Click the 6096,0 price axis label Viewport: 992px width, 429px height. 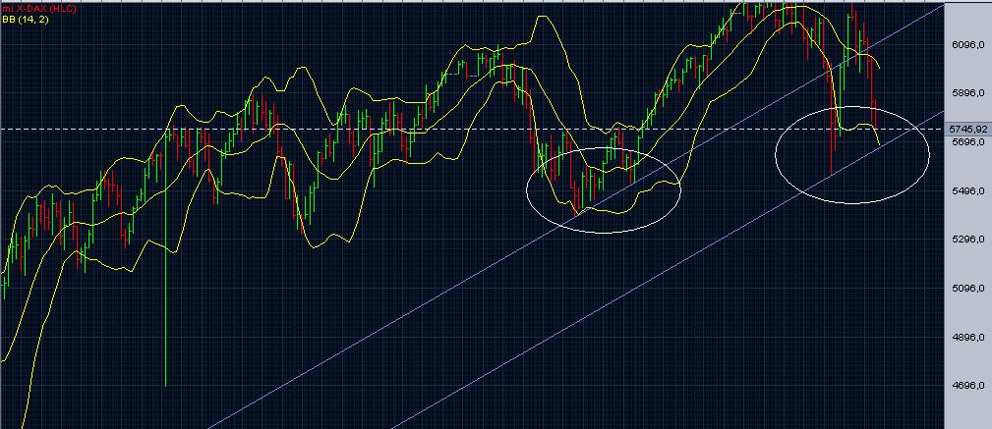[x=968, y=44]
